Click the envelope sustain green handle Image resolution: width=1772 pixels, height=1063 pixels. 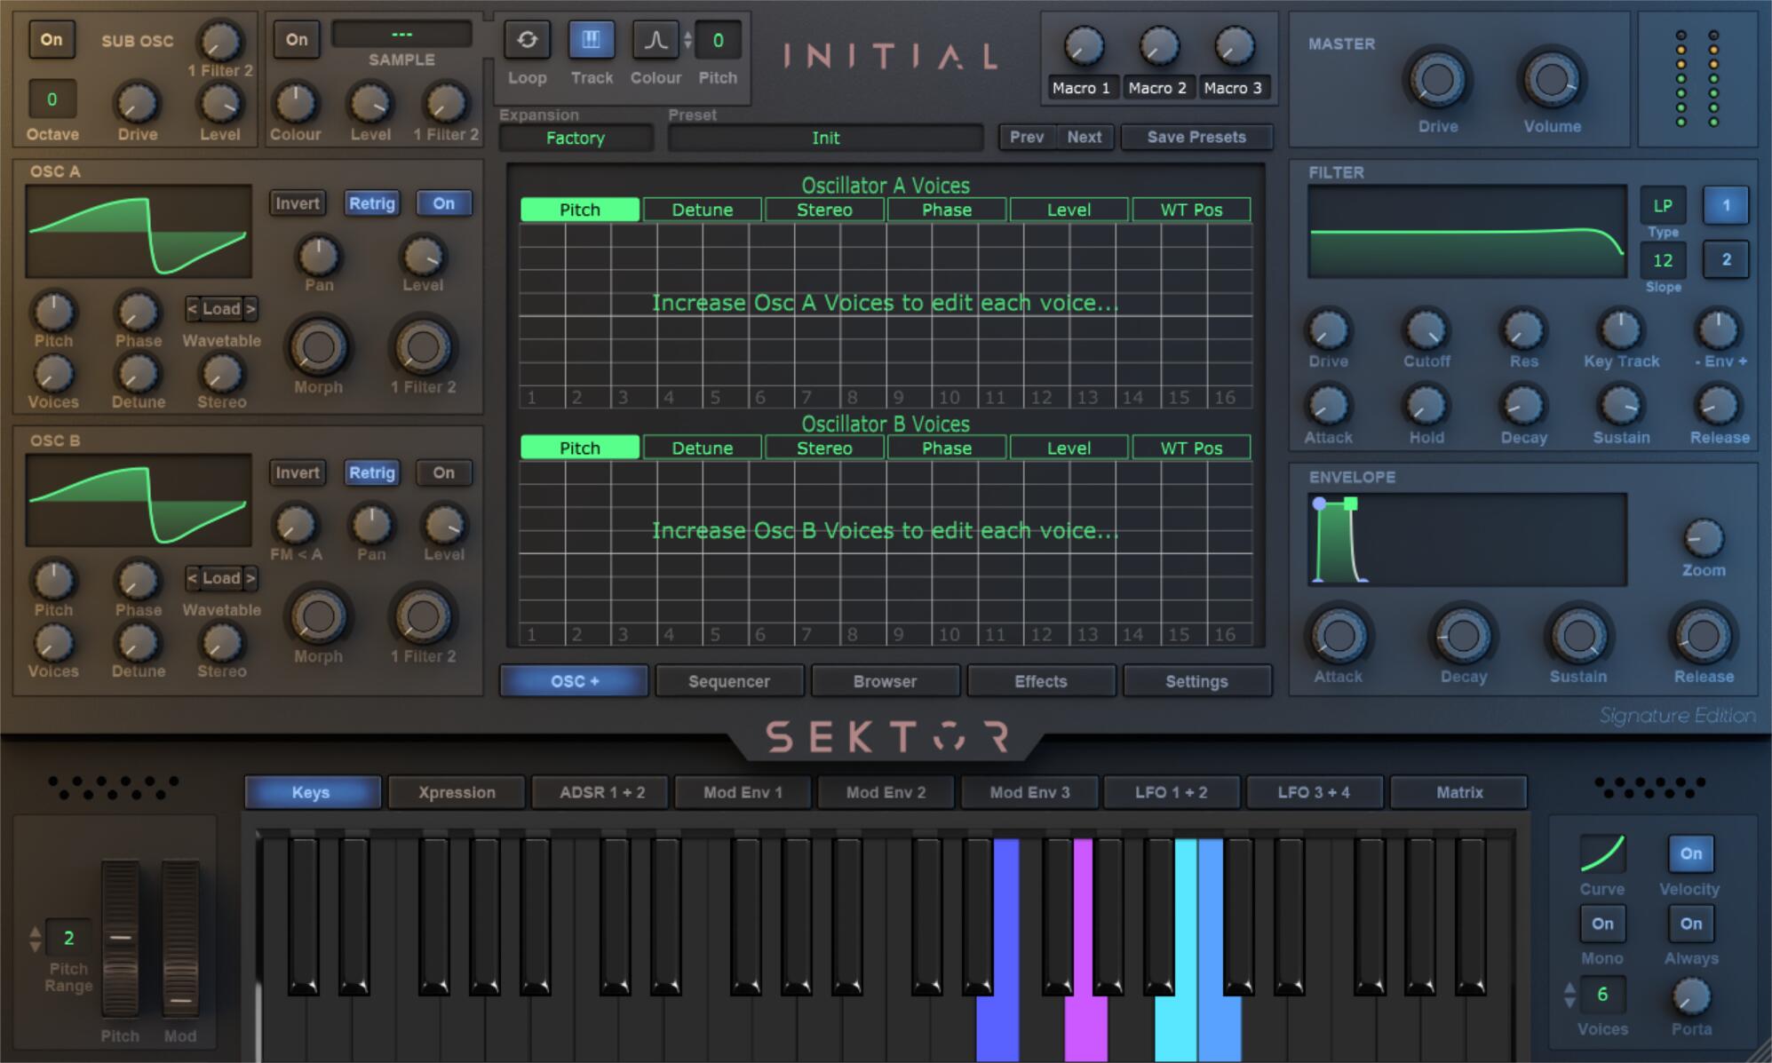1350,504
